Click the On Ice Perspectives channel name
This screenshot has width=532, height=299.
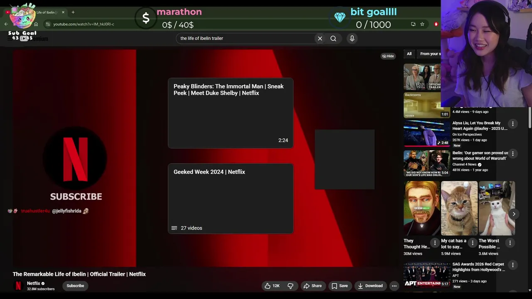click(467, 135)
